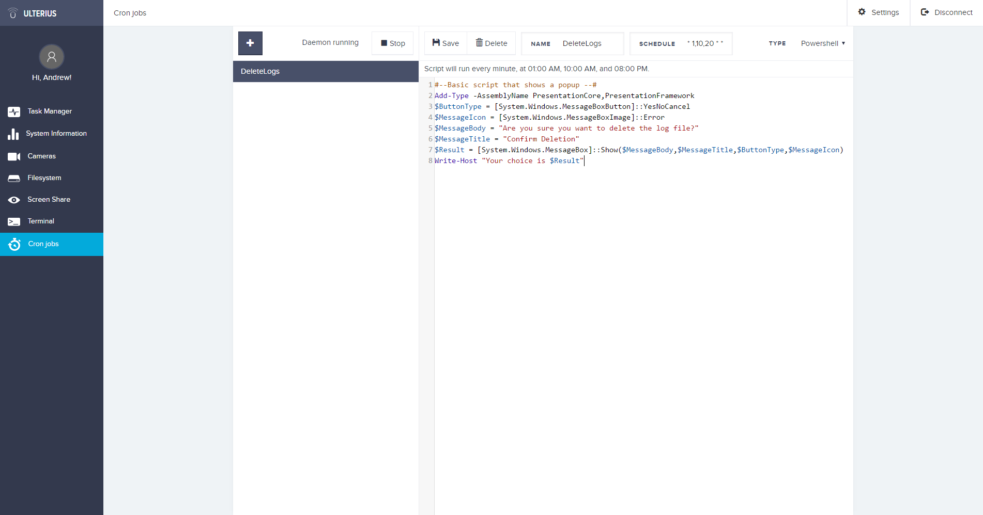
Task: Delete the DeleteLogs job
Action: [491, 43]
